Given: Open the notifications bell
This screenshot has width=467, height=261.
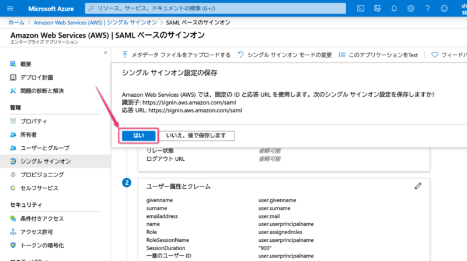Looking at the screenshot, I should click(393, 8).
